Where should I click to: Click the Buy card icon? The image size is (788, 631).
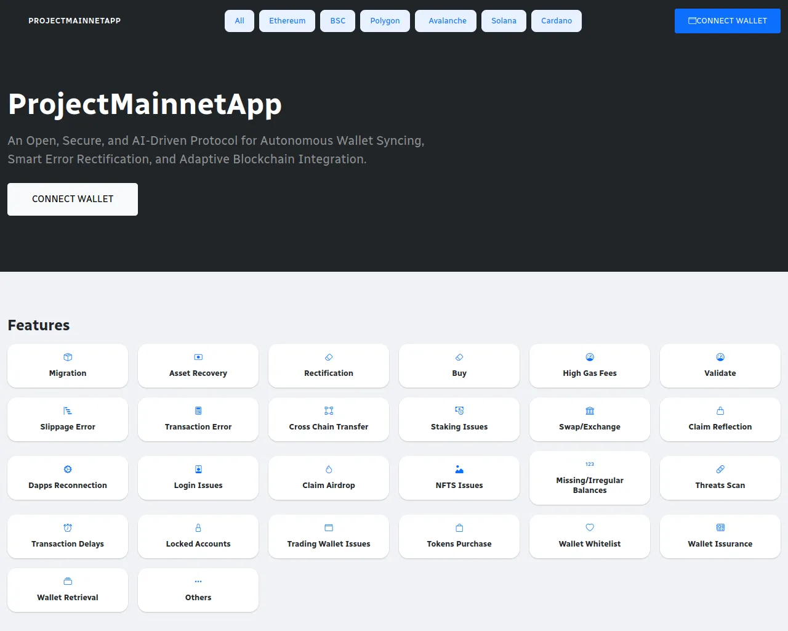tap(459, 357)
